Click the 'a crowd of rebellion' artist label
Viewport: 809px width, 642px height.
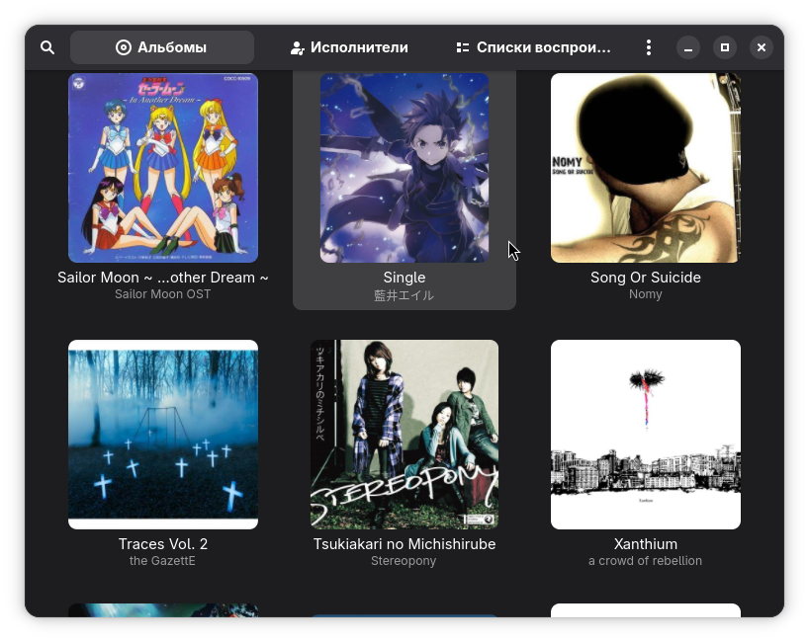[646, 561]
